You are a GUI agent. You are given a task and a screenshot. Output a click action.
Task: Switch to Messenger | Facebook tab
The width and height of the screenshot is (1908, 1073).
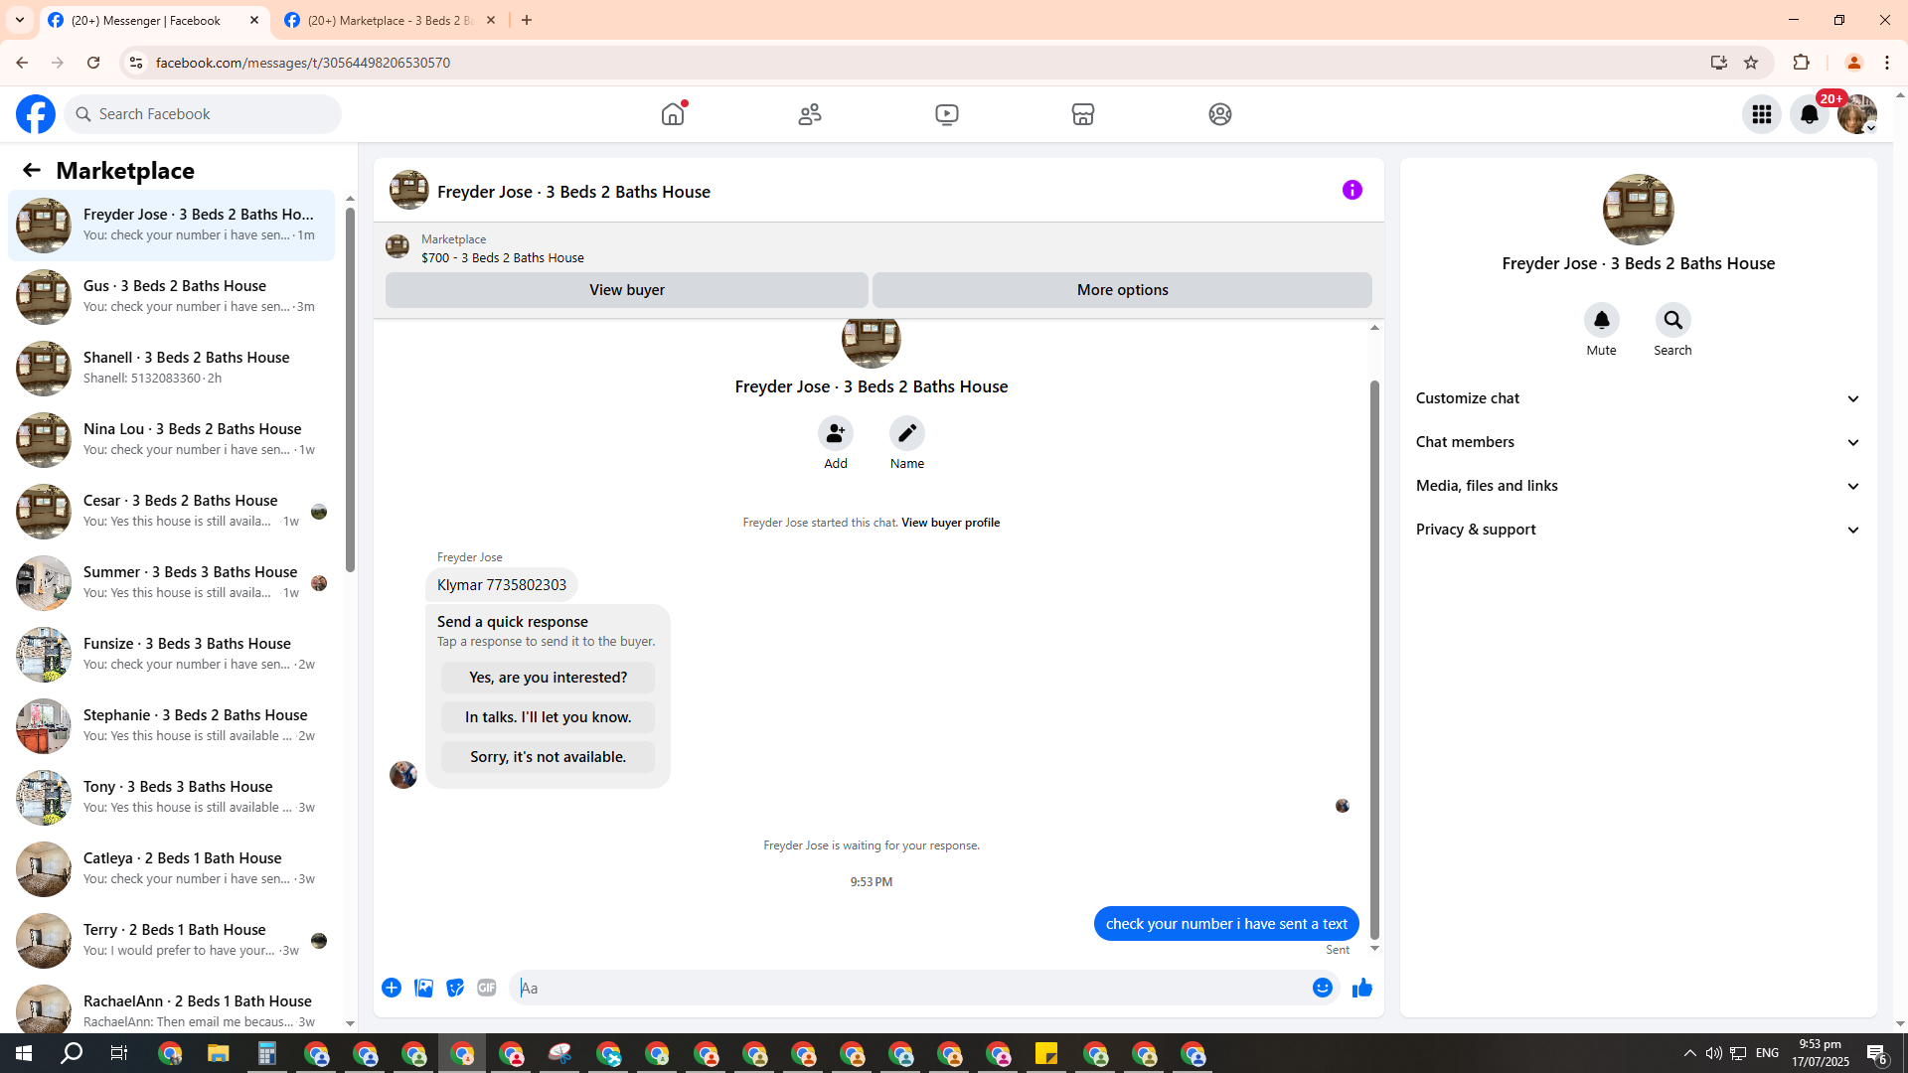coord(146,20)
